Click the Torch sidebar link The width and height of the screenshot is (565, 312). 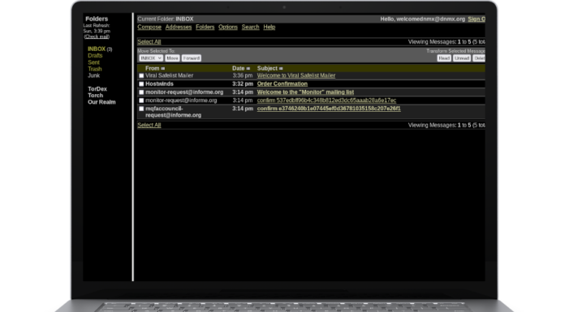pyautogui.click(x=96, y=96)
